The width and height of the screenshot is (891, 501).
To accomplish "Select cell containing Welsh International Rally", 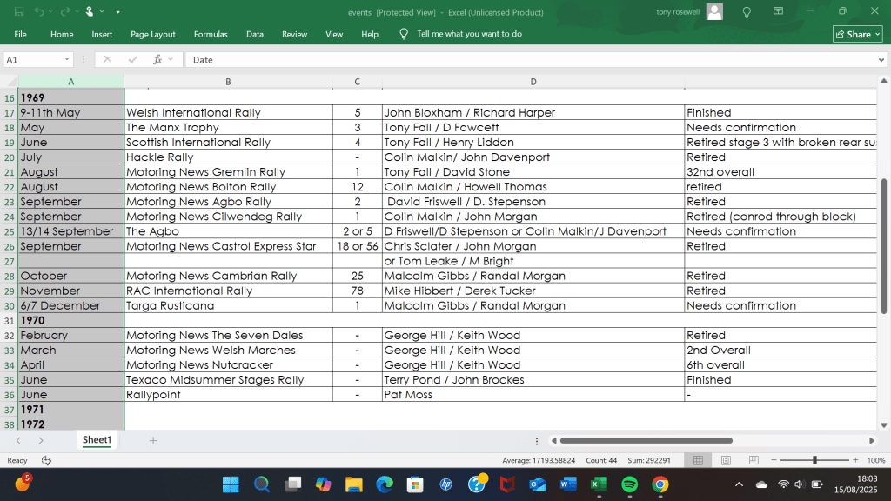I will pos(228,113).
